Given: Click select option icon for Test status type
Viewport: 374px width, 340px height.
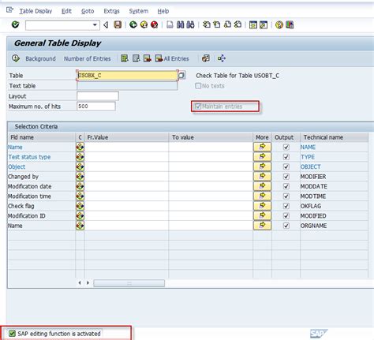Looking at the screenshot, I should (x=80, y=157).
